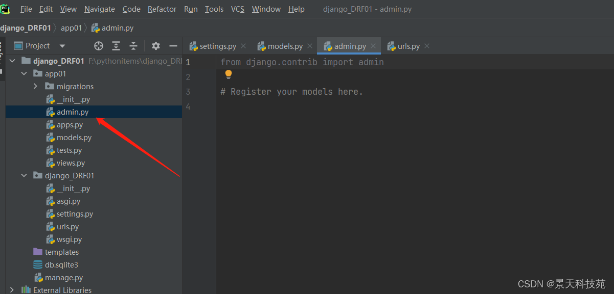Click the PyCharm logo in the title bar
614x294 pixels.
(x=6, y=9)
